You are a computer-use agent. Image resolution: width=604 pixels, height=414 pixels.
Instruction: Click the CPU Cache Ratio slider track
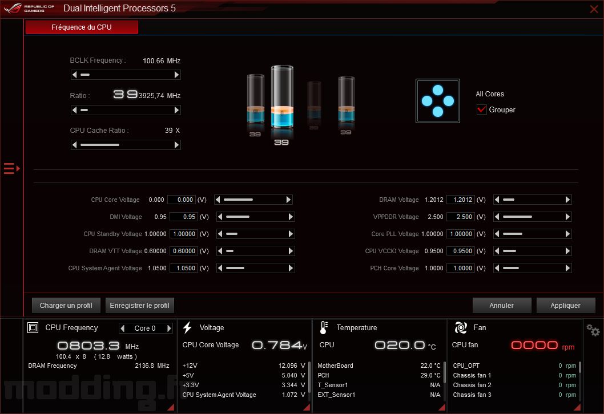point(126,145)
